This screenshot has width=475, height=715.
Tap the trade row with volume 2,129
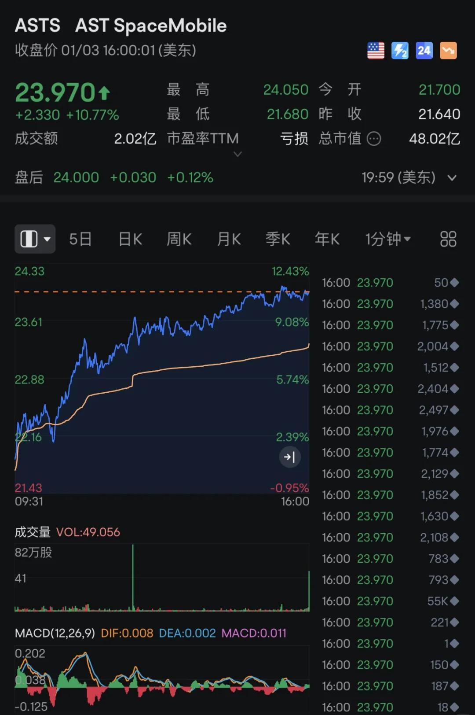point(391,474)
